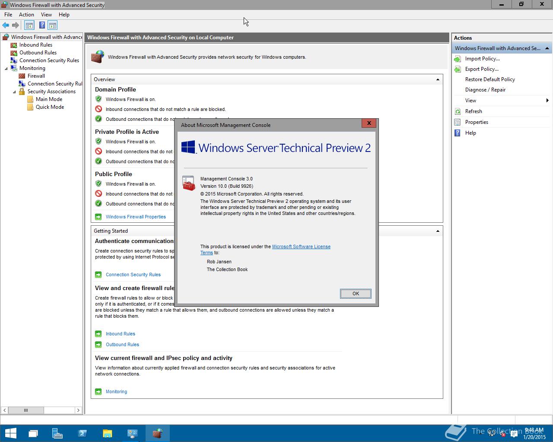
Task: Select Outbound Rules in the console tree
Action: click(x=38, y=53)
